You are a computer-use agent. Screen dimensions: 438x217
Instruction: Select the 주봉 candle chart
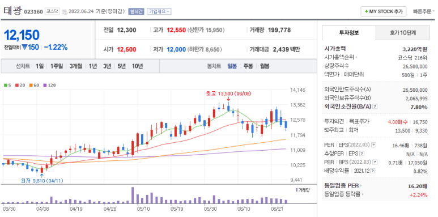(x=248, y=66)
